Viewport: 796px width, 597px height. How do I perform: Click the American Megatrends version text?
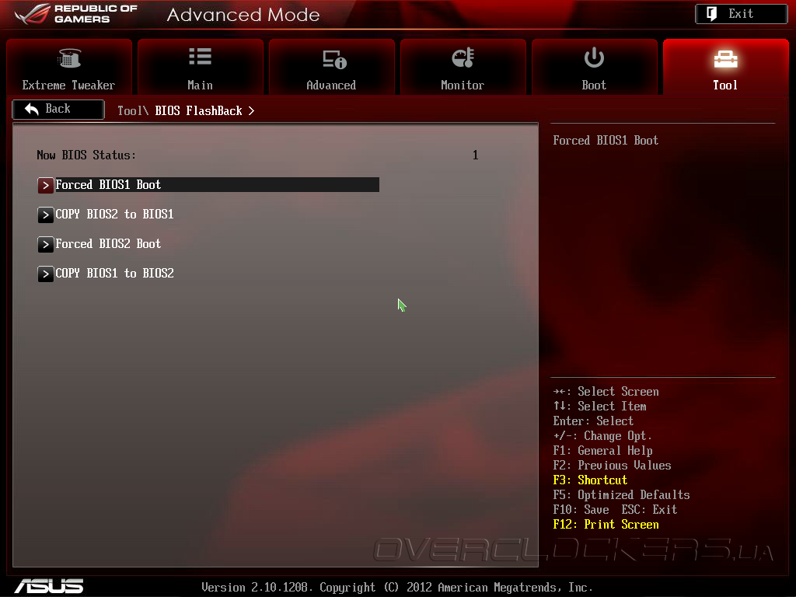(x=397, y=588)
